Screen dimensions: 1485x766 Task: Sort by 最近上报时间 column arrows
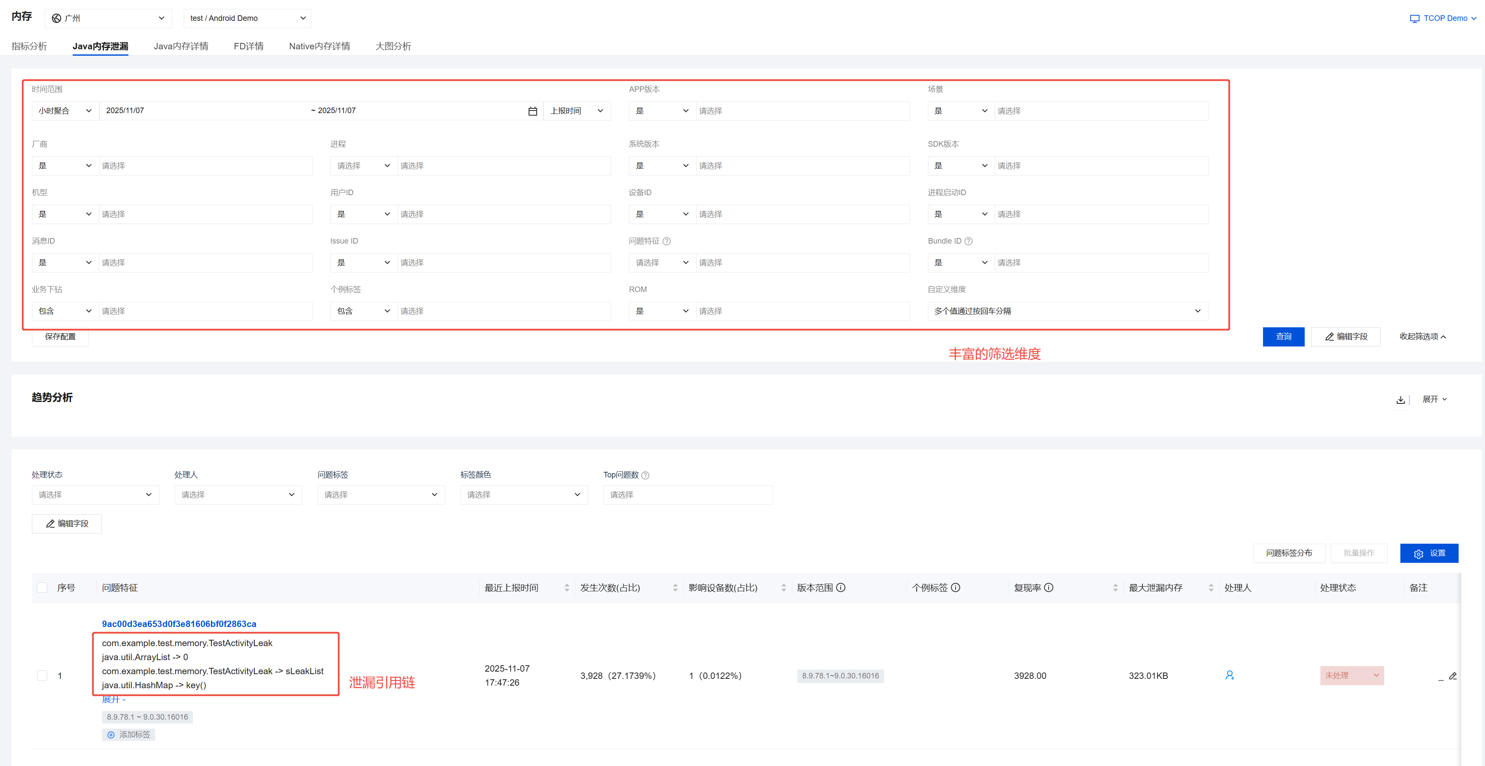567,587
